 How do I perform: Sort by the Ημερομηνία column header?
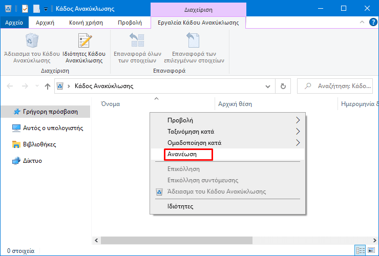(x=359, y=104)
